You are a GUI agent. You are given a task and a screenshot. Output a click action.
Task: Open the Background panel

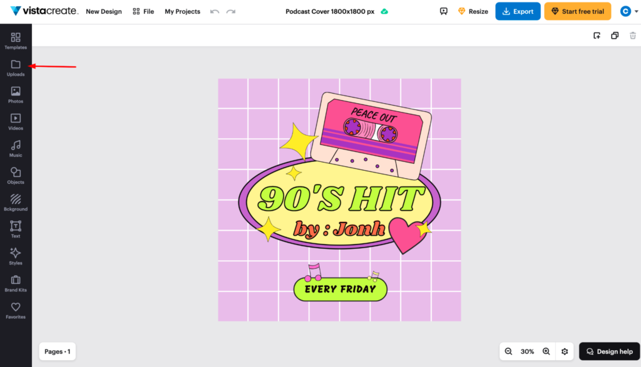click(16, 203)
